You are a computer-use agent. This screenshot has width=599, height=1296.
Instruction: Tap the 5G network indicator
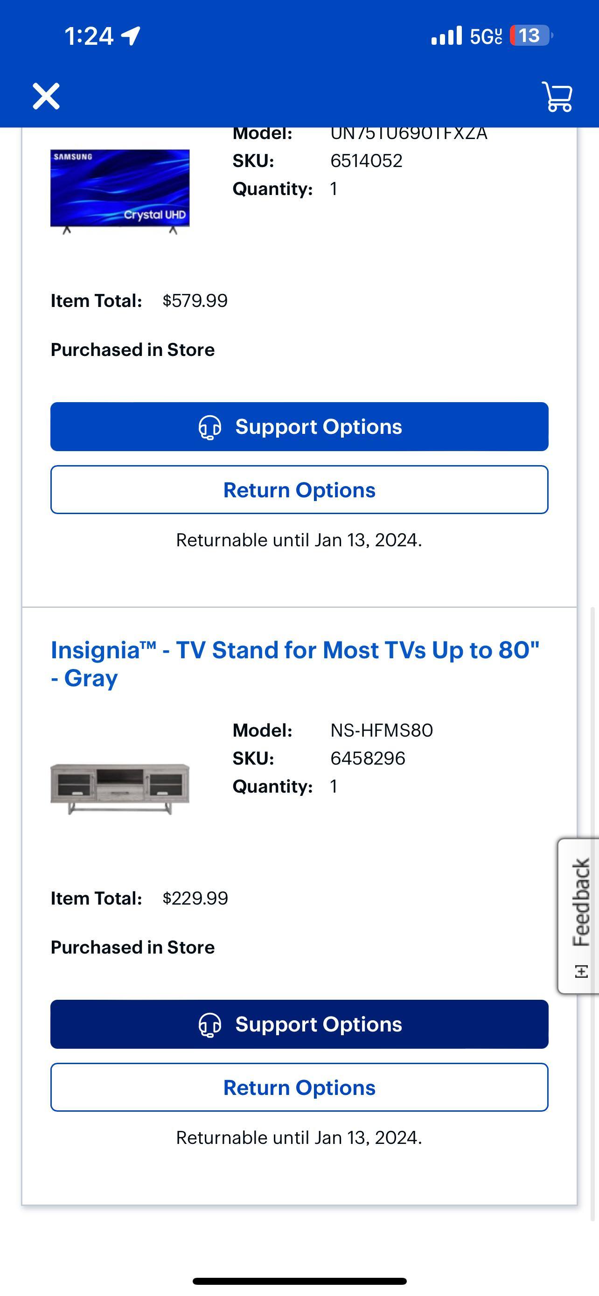point(485,36)
